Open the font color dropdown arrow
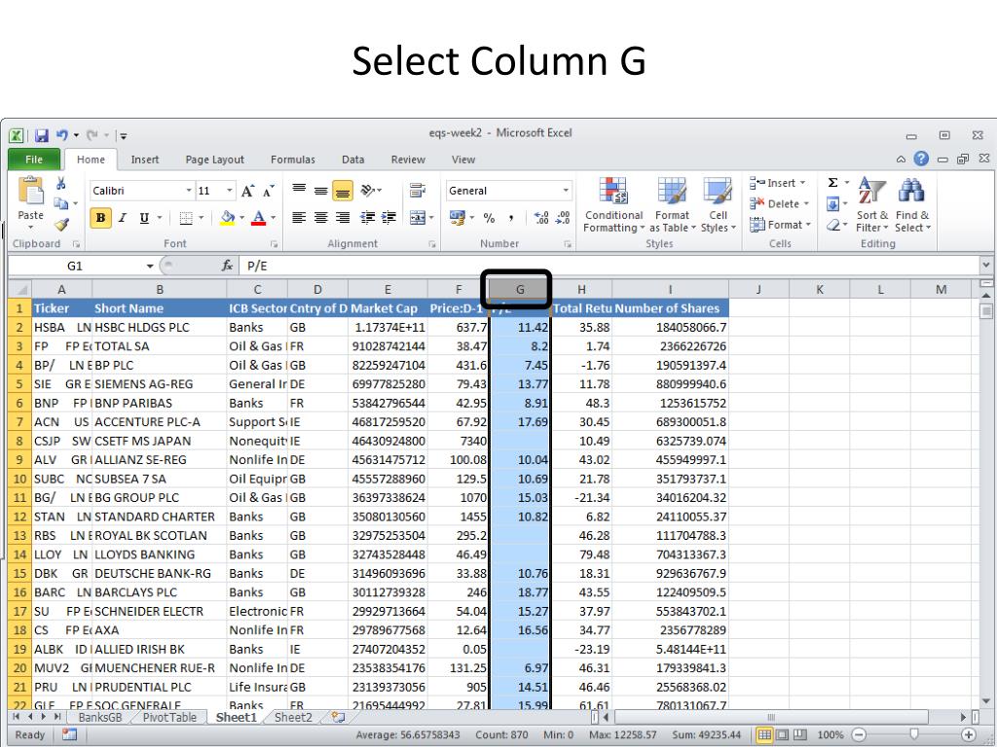997x747 pixels. 274,218
